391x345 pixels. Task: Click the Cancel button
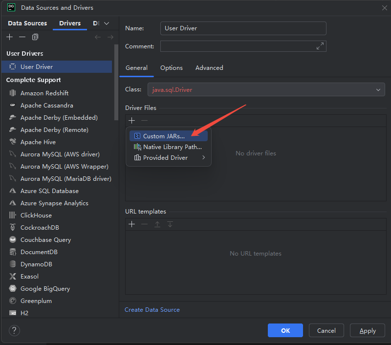tap(326, 330)
